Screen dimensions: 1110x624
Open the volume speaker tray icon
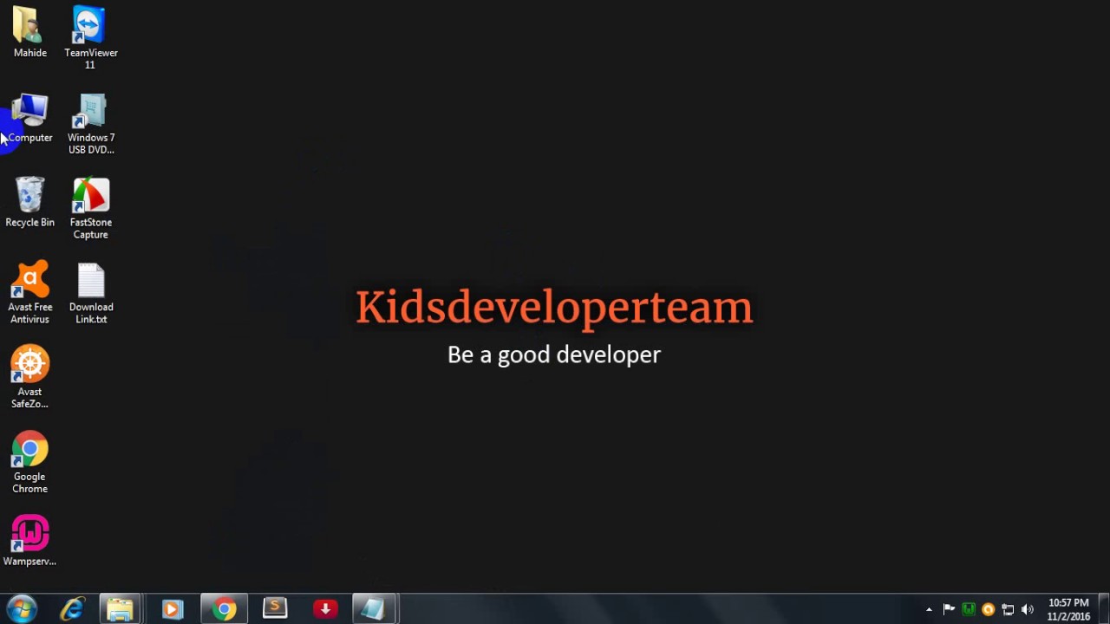click(x=1028, y=609)
